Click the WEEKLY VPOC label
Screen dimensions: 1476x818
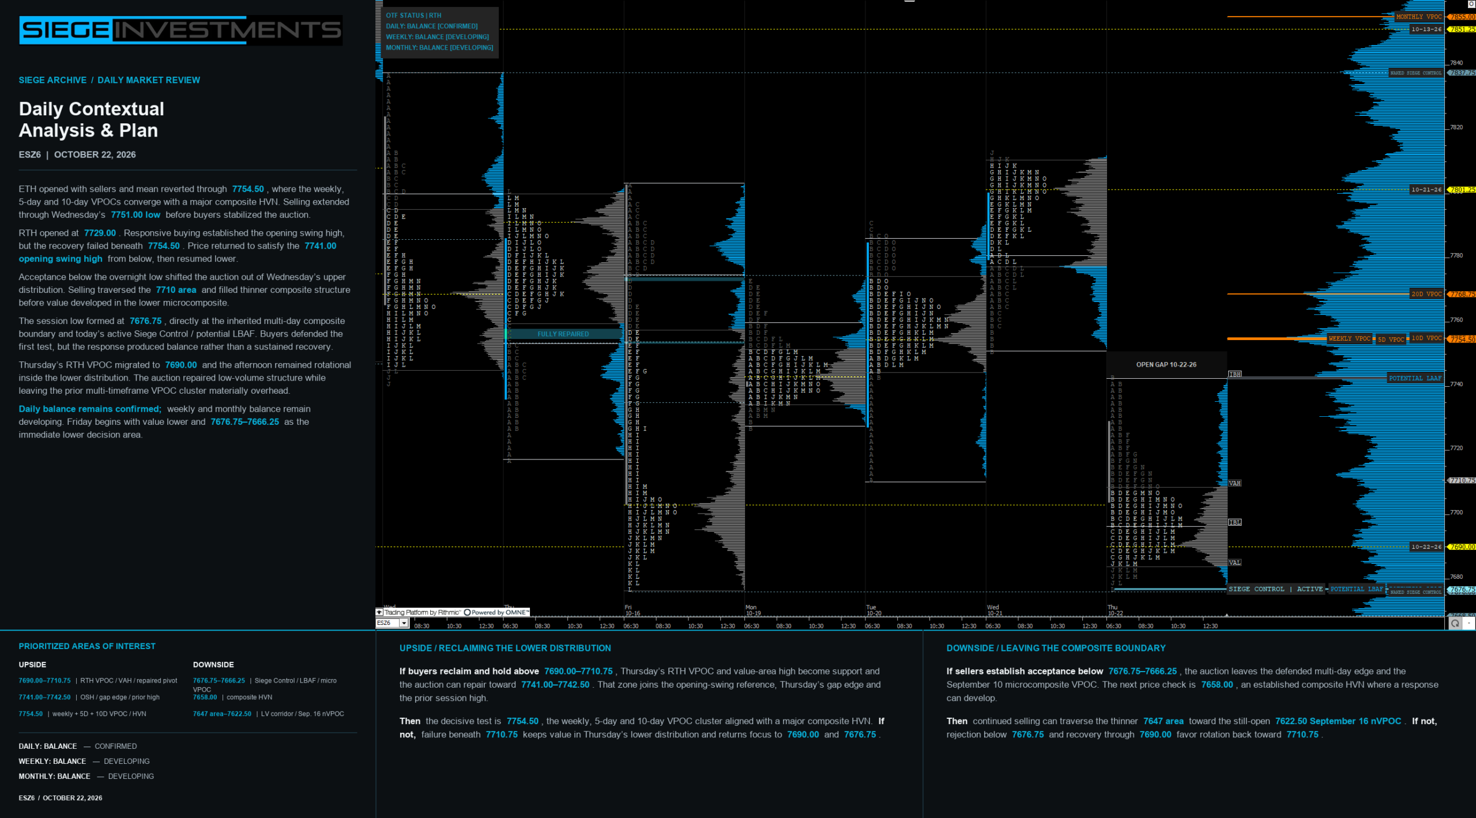[1349, 339]
